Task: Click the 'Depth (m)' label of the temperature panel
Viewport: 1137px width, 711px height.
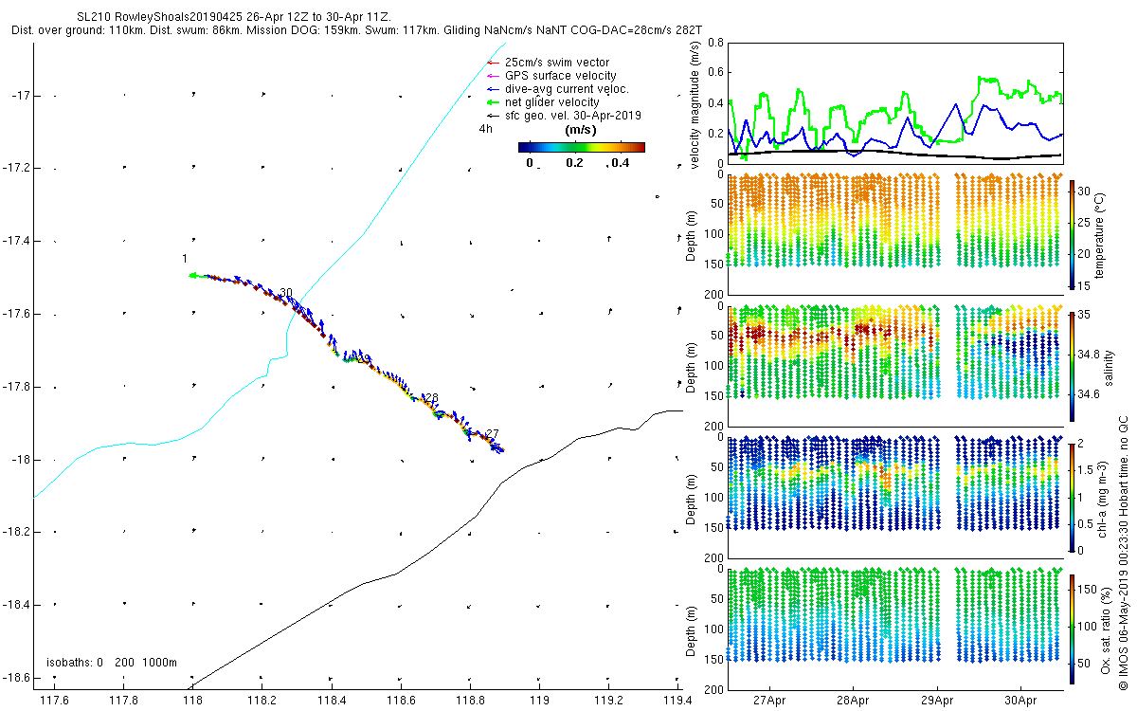Action: point(693,235)
